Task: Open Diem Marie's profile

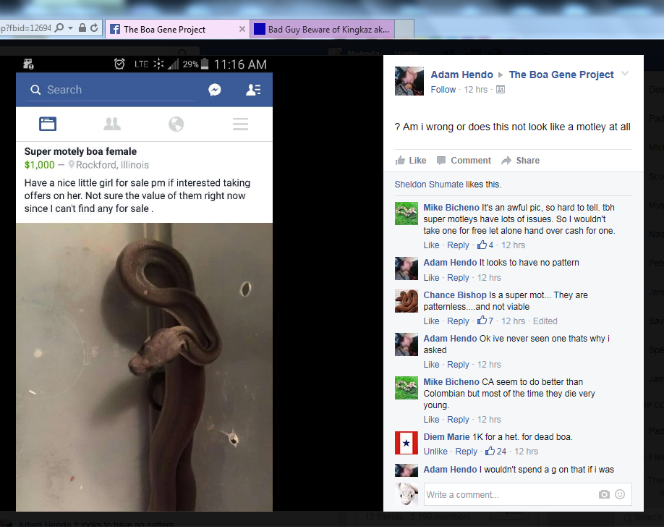Action: pos(446,437)
